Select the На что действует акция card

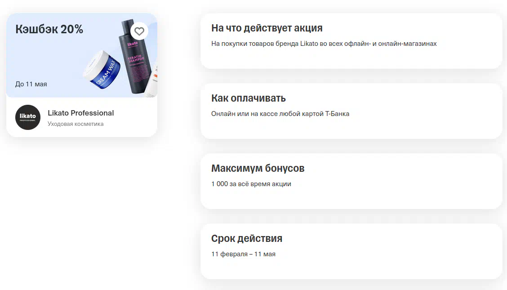(351, 41)
